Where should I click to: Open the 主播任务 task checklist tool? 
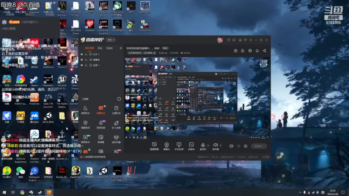[116, 110]
